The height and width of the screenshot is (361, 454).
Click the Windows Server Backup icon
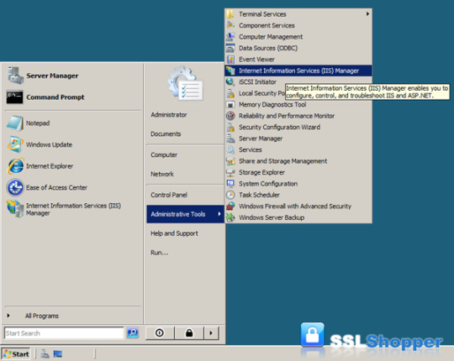click(x=230, y=217)
